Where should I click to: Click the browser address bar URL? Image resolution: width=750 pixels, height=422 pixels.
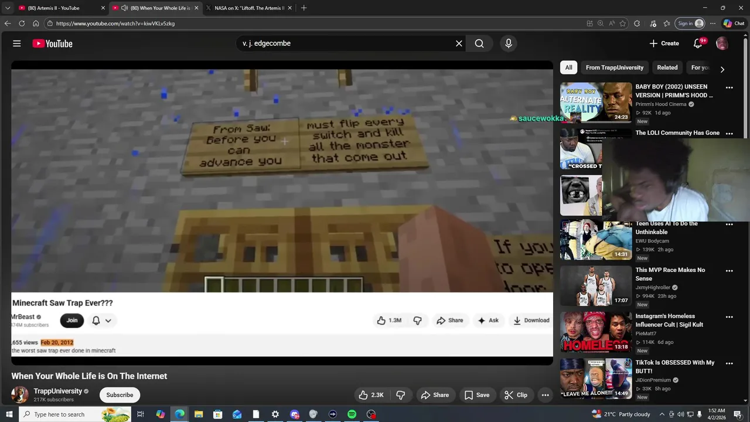pyautogui.click(x=115, y=23)
